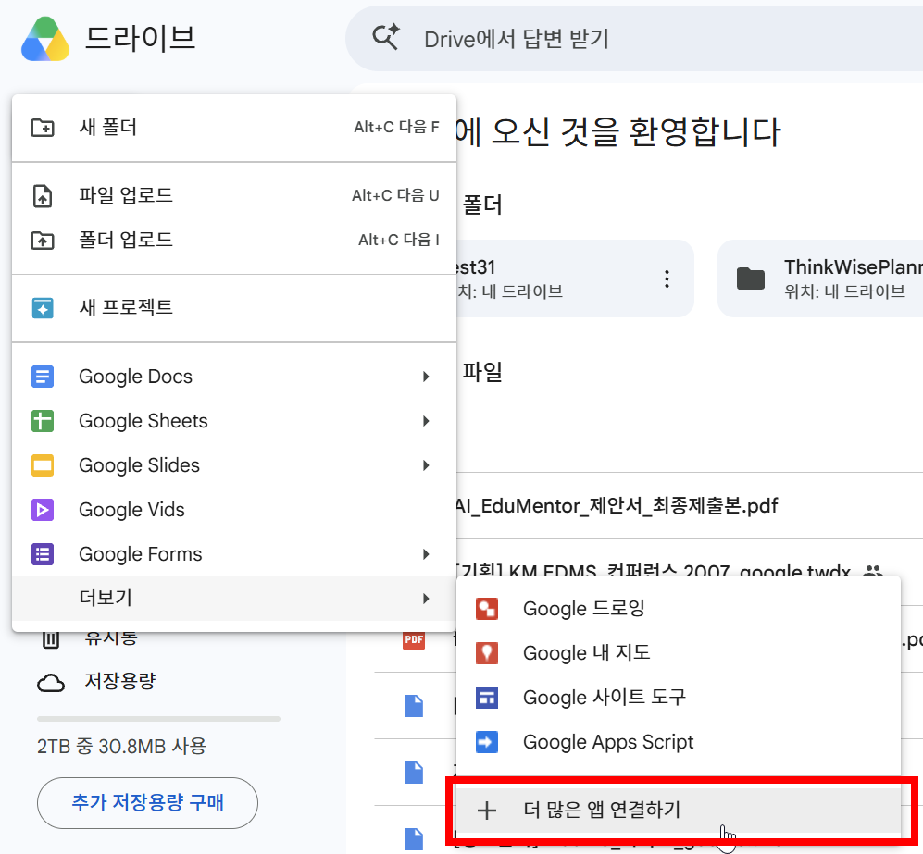Select Google Vids menu entry
923x854 pixels.
point(234,510)
